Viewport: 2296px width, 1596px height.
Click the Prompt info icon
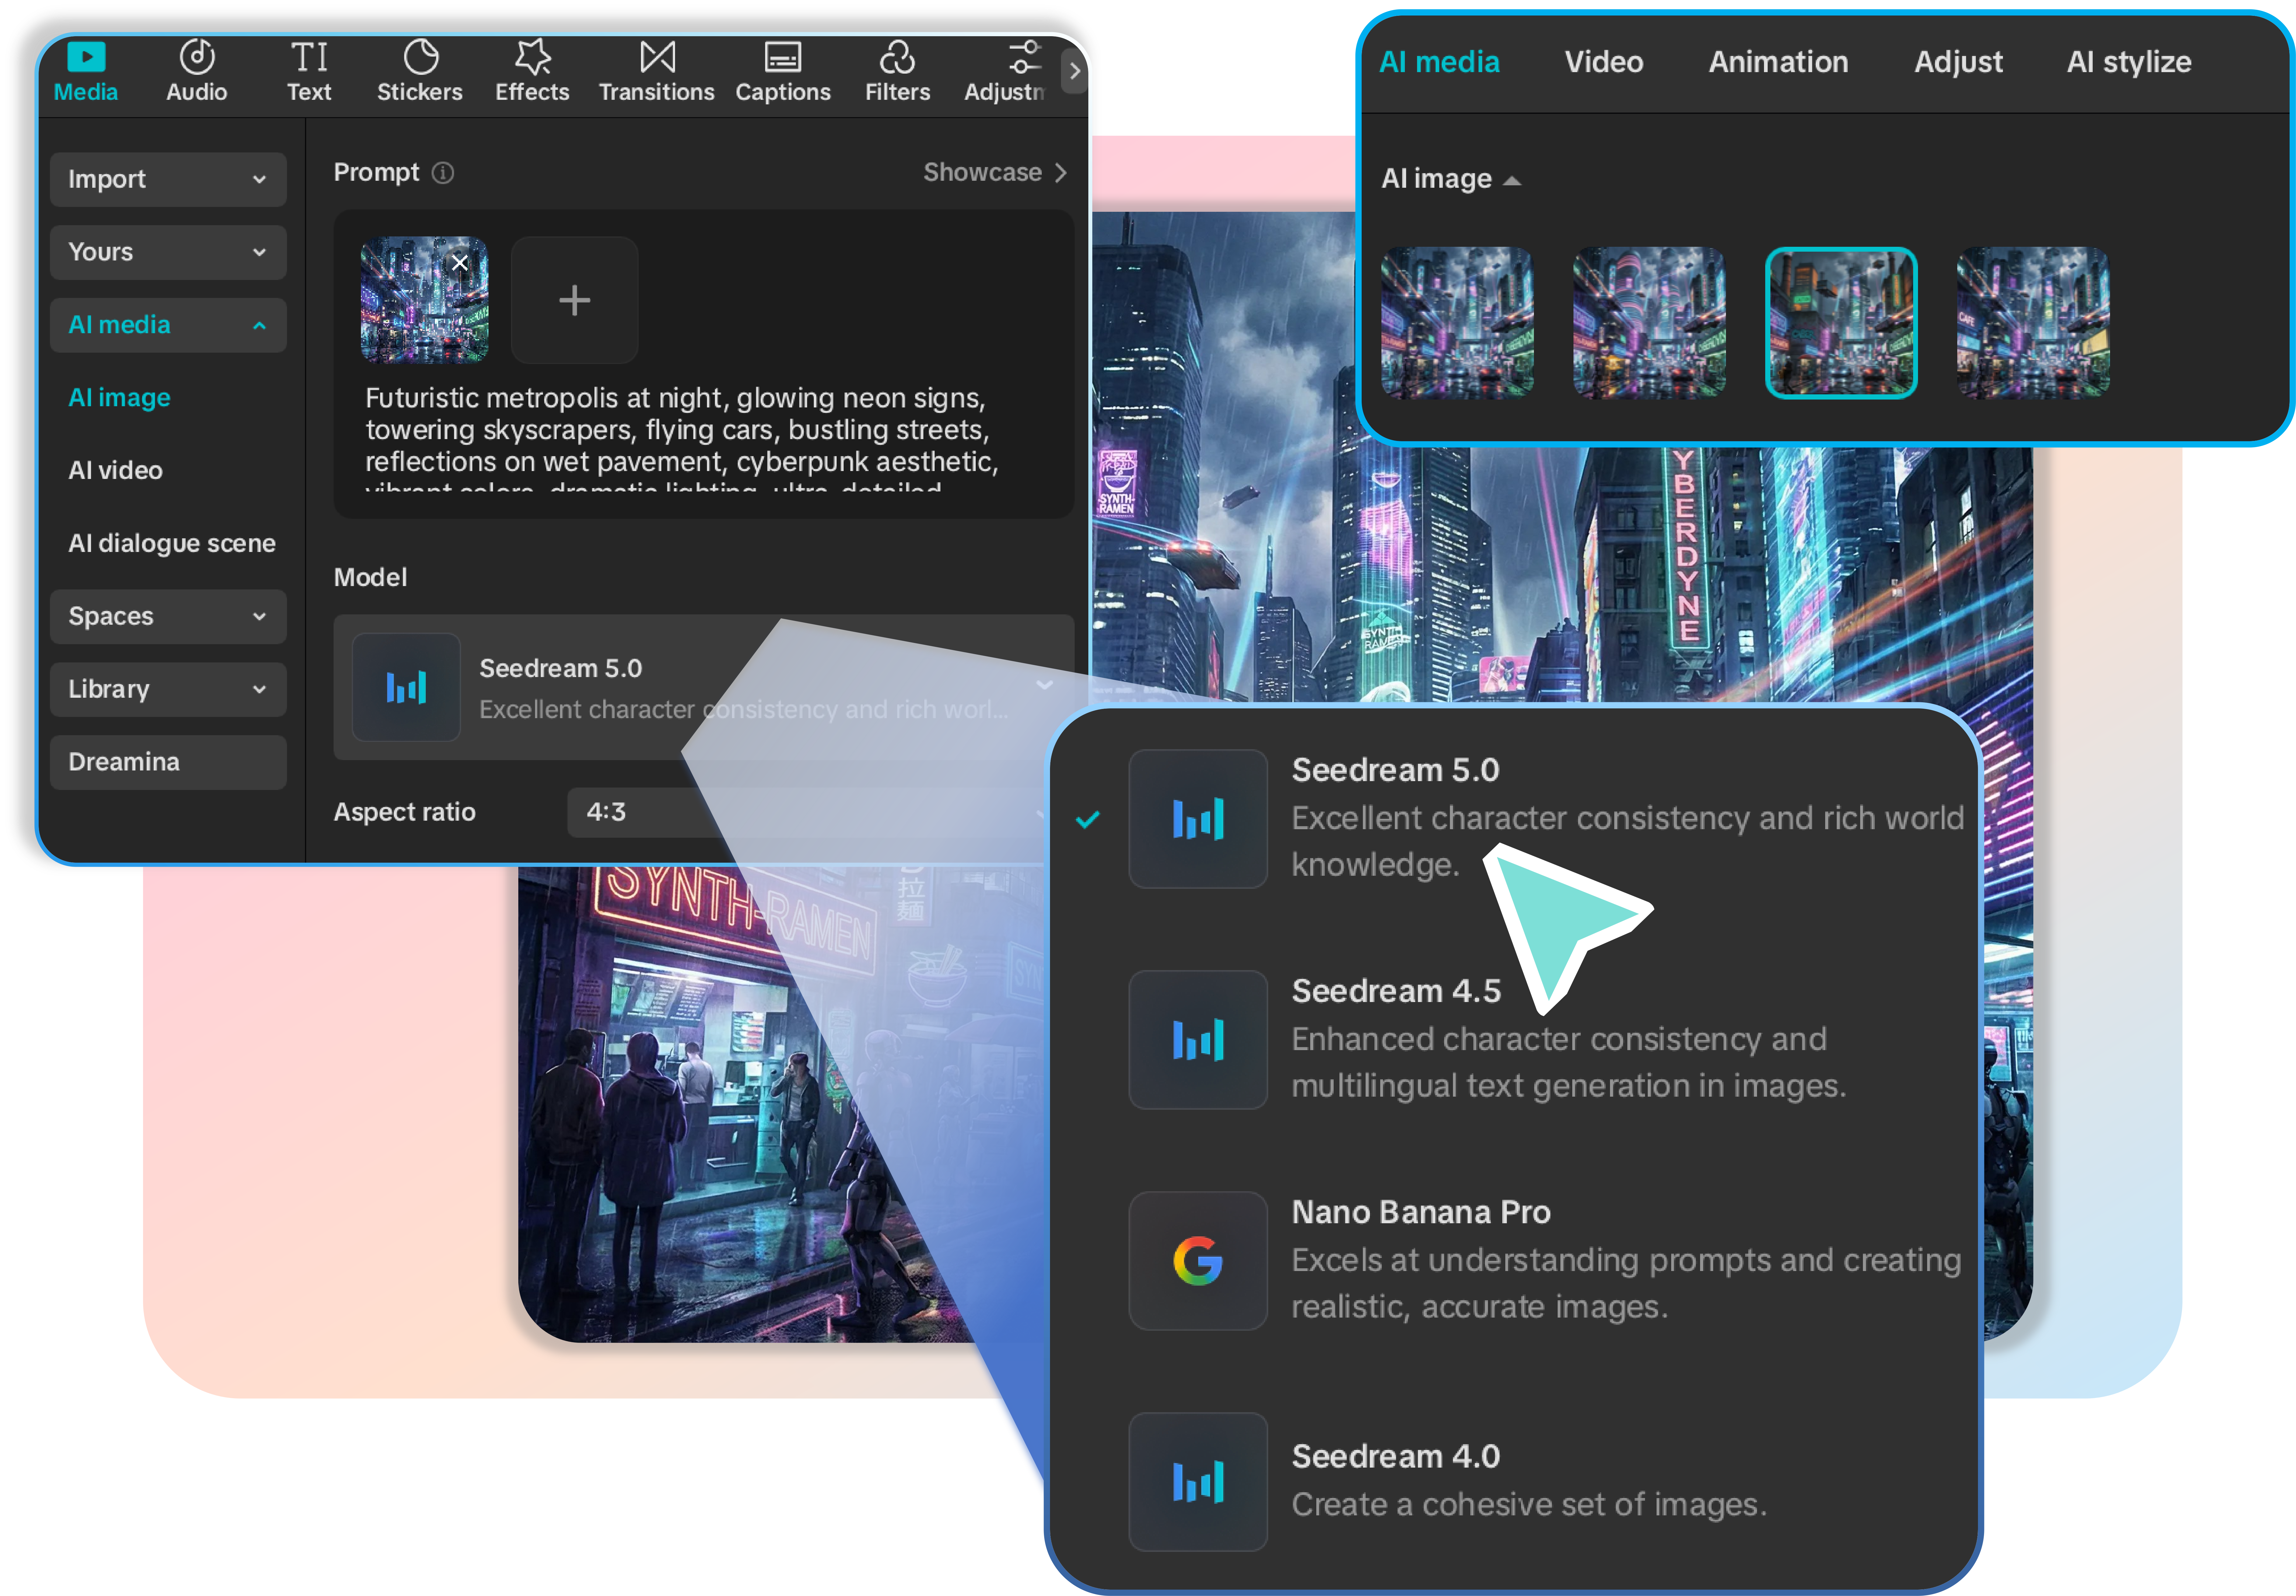[443, 173]
